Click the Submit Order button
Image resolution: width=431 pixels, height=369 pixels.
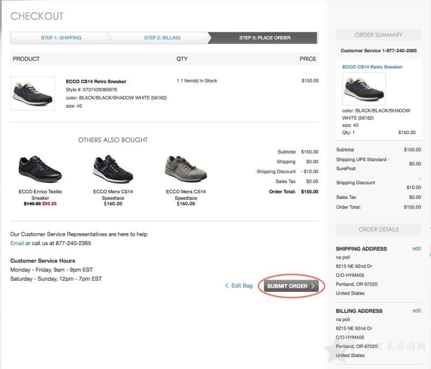click(x=291, y=286)
